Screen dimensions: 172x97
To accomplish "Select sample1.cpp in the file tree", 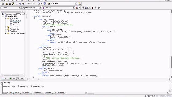I will coord(16,20).
